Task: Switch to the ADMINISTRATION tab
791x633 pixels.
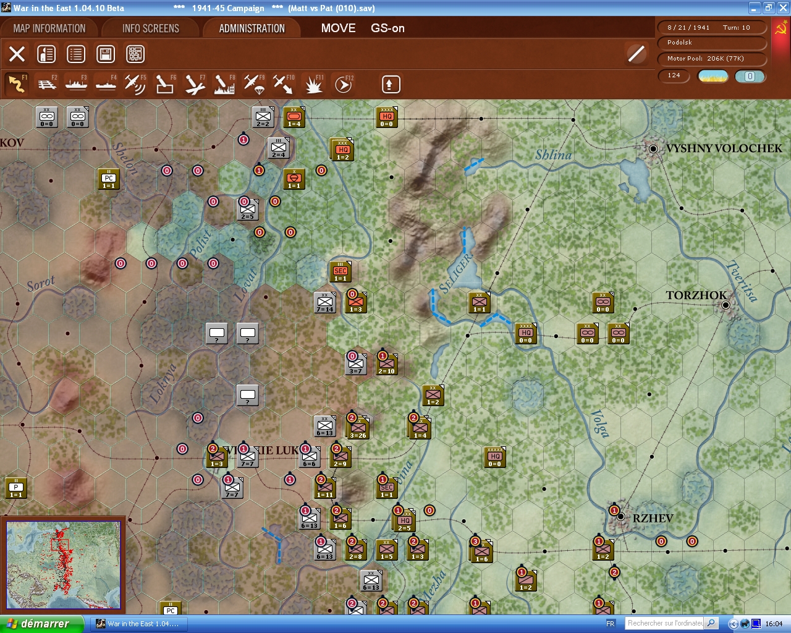Action: 252,28
